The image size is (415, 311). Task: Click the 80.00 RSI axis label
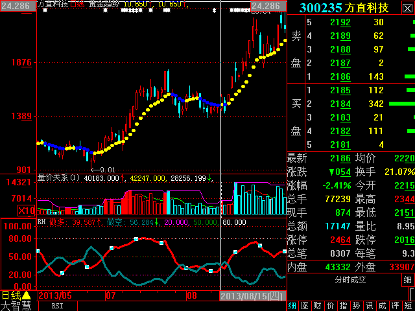tap(20, 239)
